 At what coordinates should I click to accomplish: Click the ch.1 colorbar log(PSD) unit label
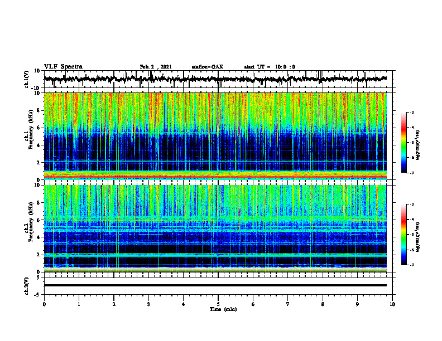(418, 145)
